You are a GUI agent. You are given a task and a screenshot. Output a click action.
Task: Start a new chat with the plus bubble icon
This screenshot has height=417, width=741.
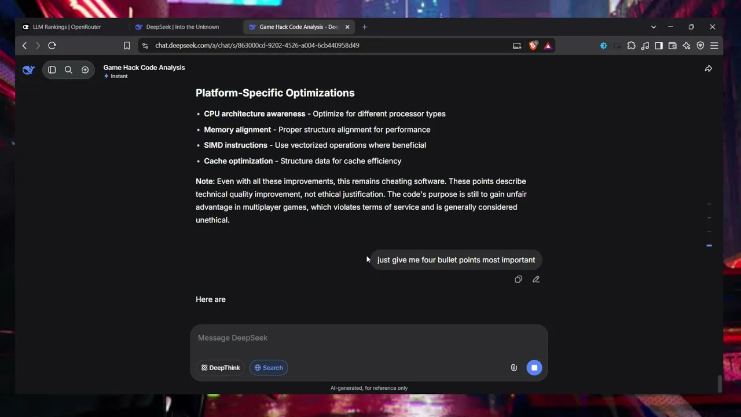(x=85, y=70)
